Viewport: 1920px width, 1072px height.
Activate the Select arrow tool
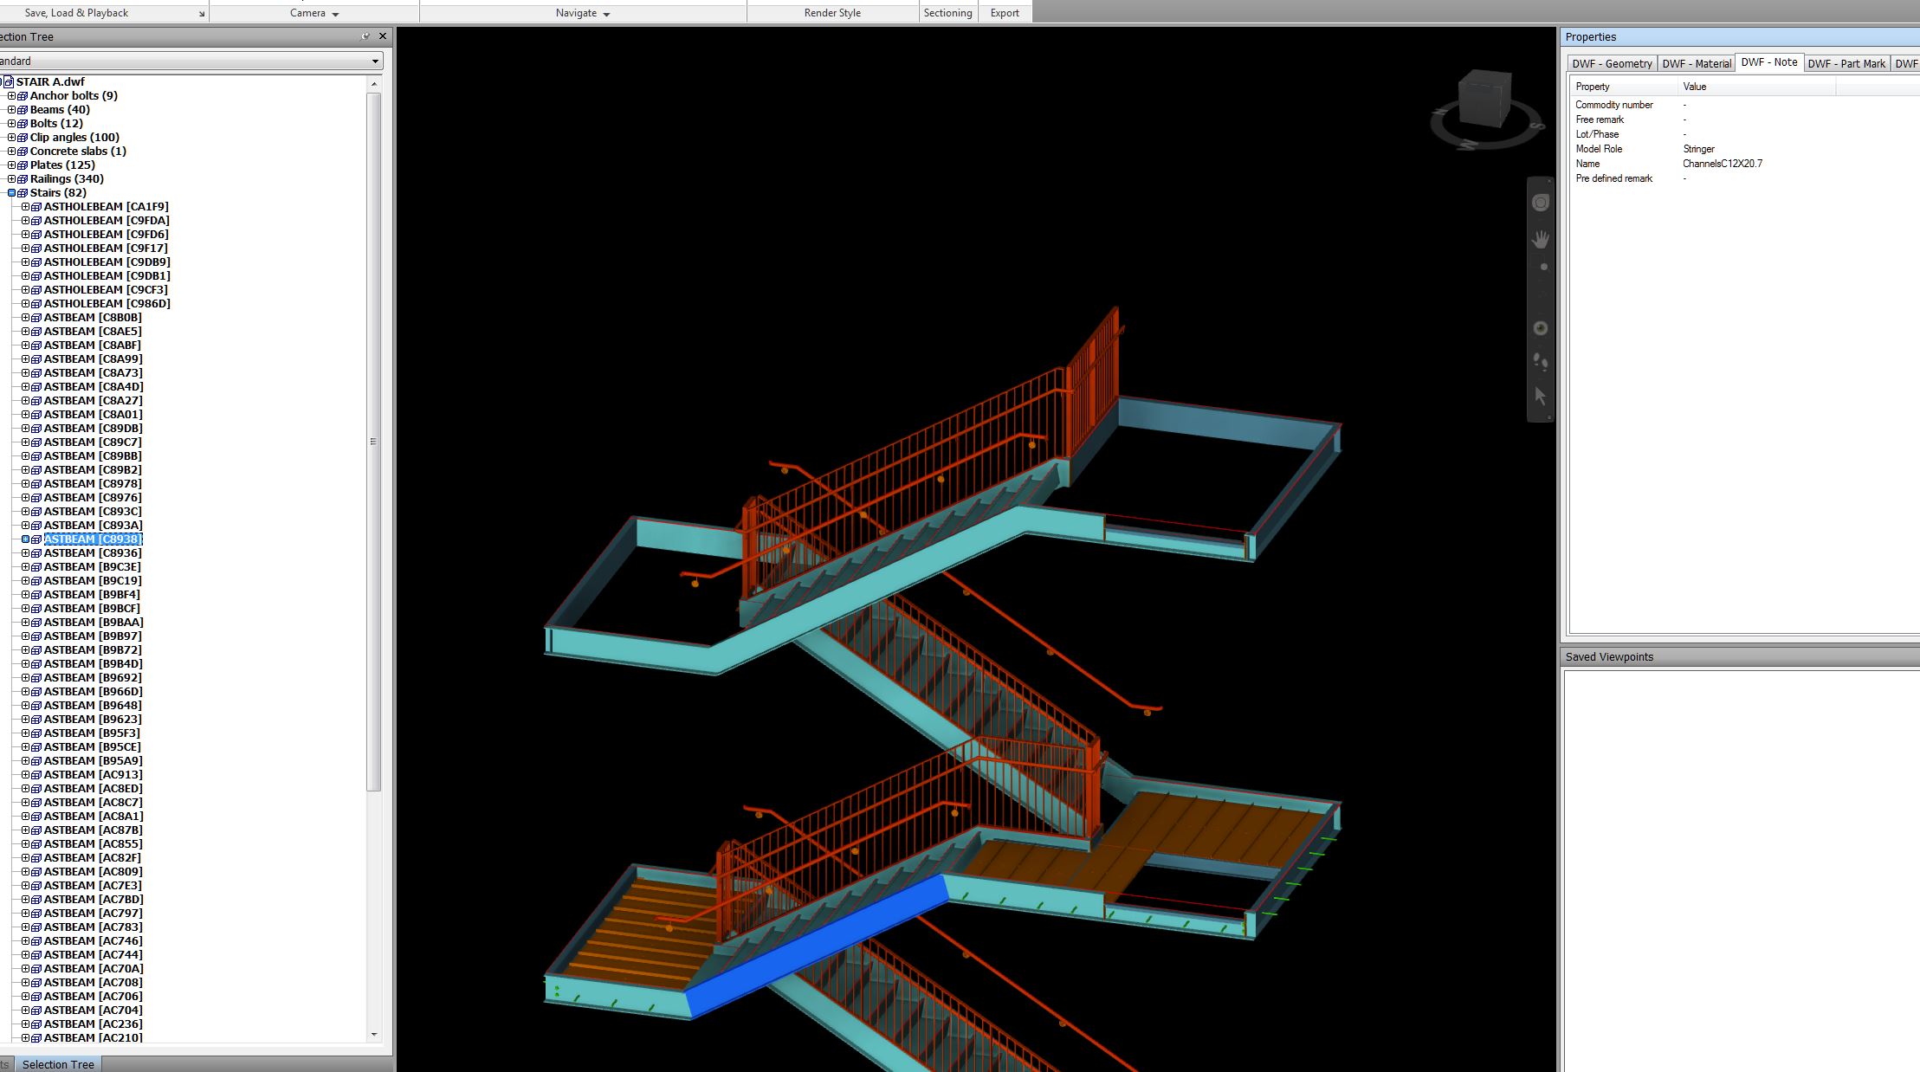click(1541, 396)
